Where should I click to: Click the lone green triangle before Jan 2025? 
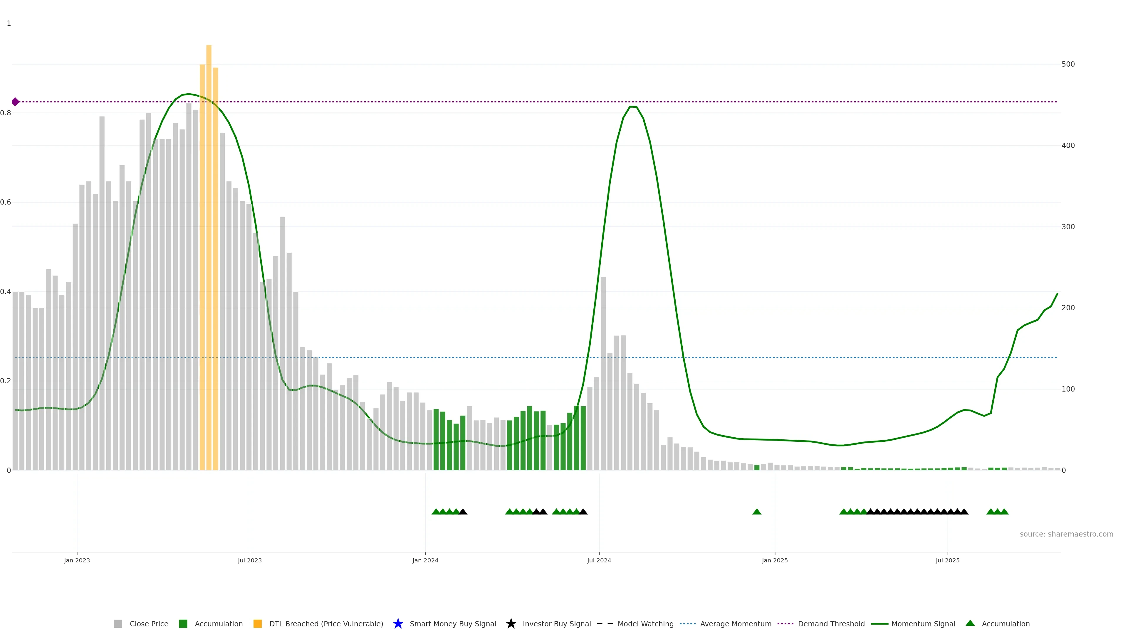tap(757, 512)
